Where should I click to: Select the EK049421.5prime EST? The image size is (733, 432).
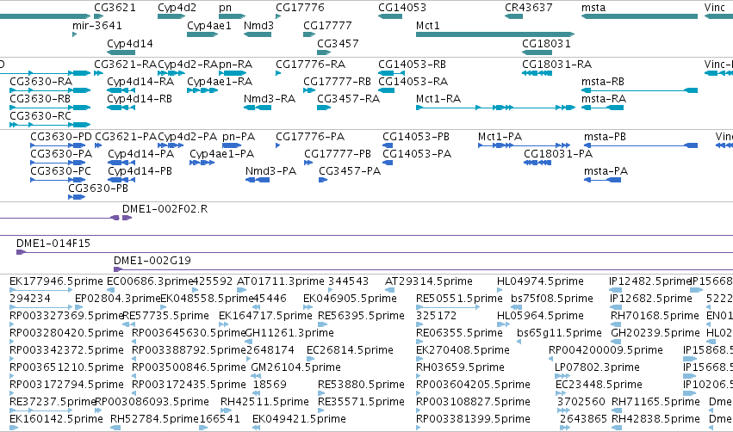pos(256,428)
